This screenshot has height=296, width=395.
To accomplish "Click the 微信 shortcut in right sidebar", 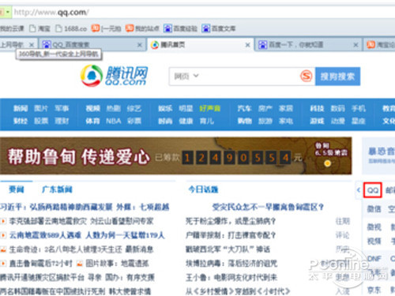I will click(x=374, y=209).
